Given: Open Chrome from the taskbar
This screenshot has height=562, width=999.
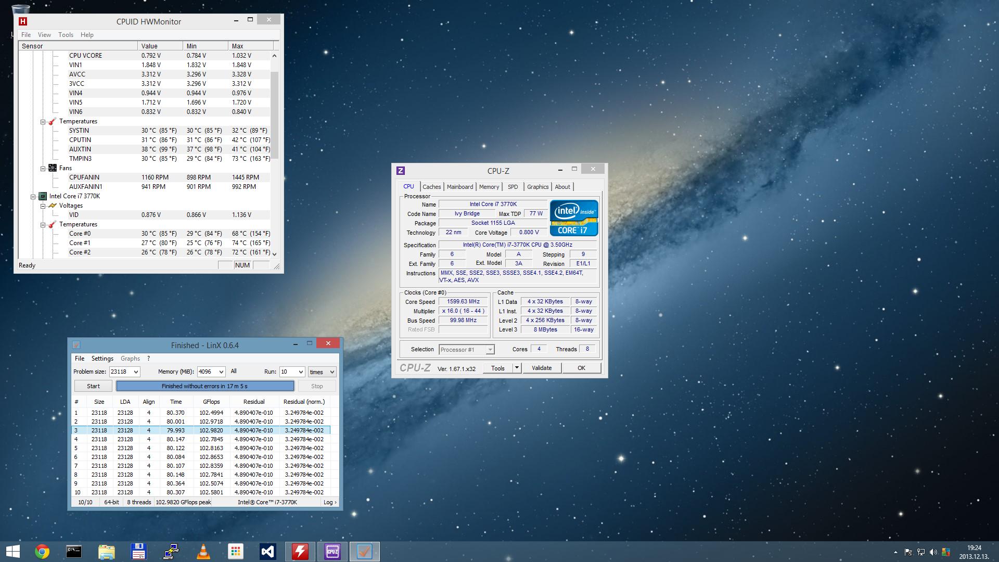Looking at the screenshot, I should tap(42, 552).
